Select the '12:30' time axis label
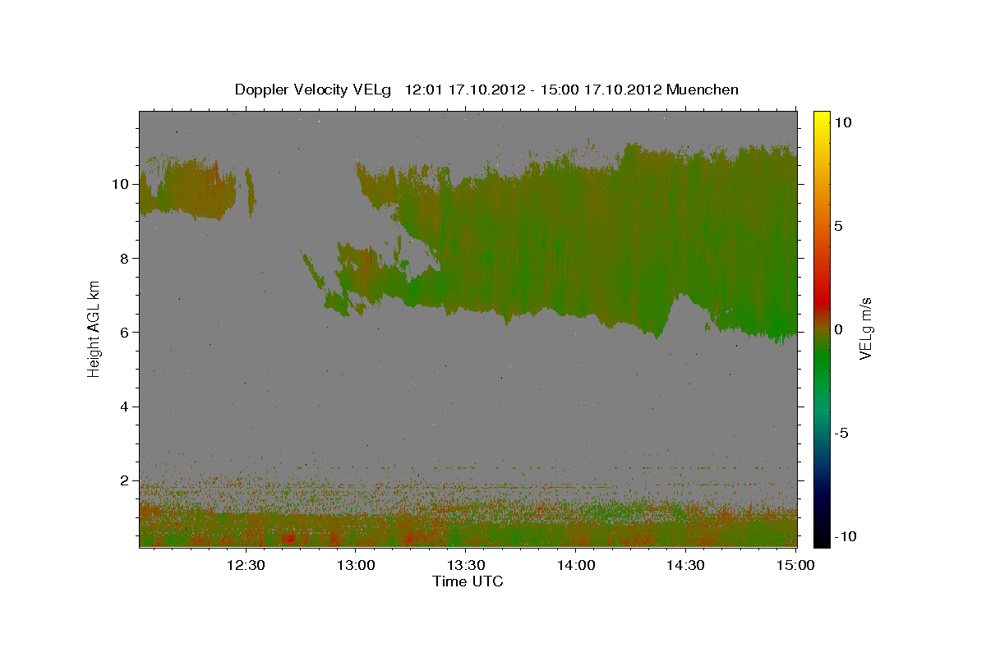 click(x=246, y=565)
